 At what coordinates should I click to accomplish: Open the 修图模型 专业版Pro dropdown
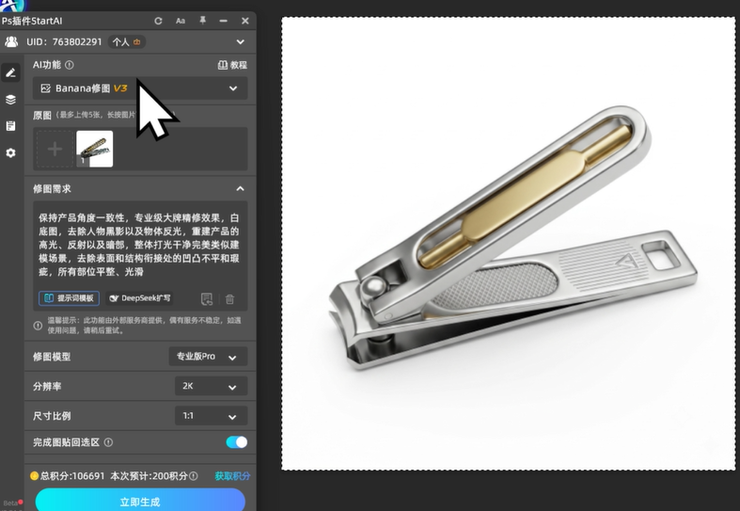coord(208,357)
